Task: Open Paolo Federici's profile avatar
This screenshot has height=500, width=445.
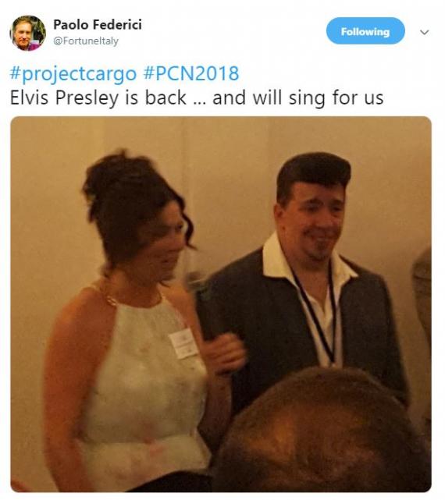Action: coord(28,33)
